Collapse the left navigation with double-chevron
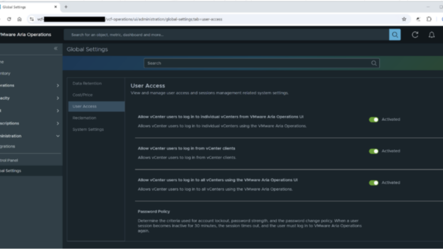This screenshot has width=443, height=249. [x=56, y=49]
